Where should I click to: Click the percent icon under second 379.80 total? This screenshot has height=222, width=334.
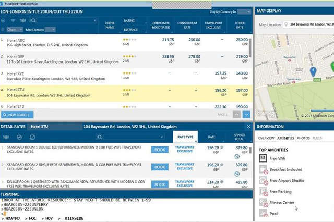pyautogui.click(x=237, y=174)
